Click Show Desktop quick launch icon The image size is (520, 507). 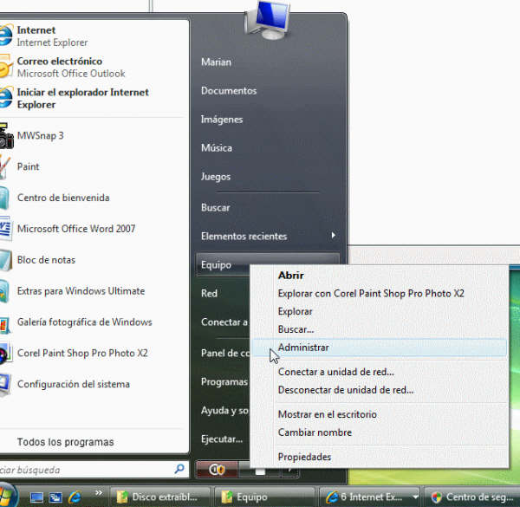[36, 497]
